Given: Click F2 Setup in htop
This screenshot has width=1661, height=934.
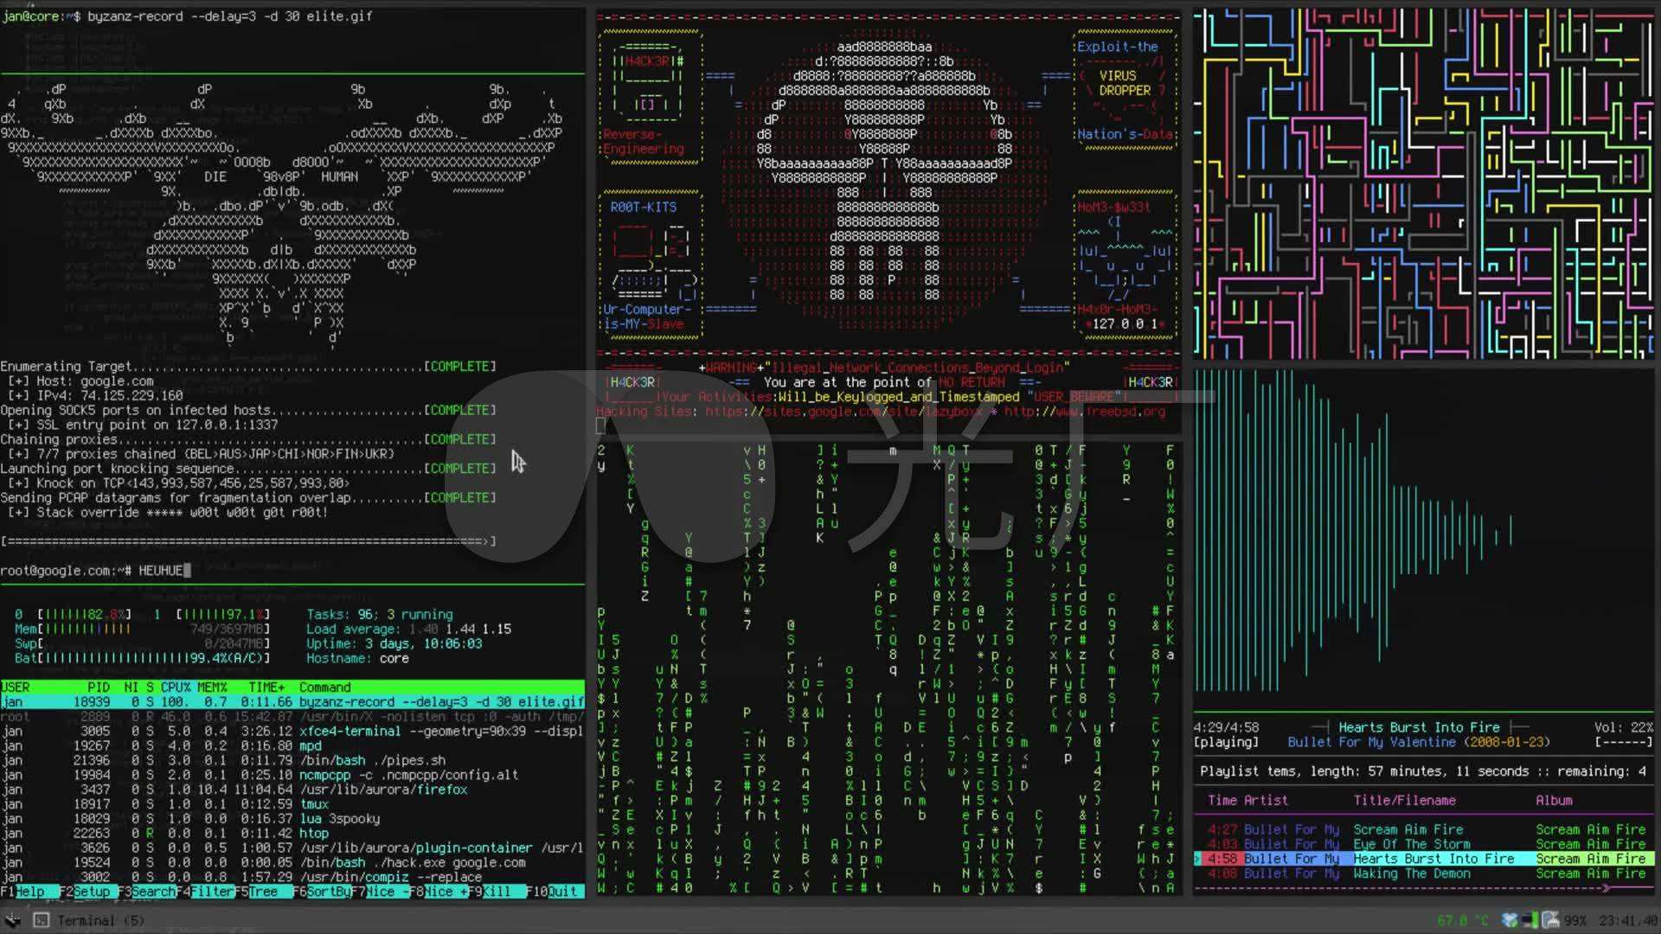Looking at the screenshot, I should pyautogui.click(x=88, y=892).
